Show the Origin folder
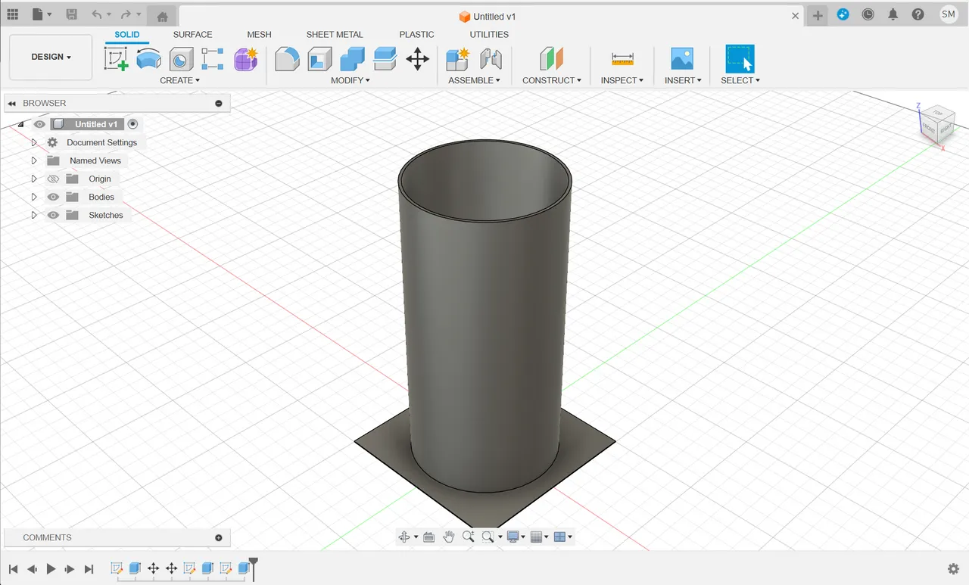Image resolution: width=969 pixels, height=585 pixels. coord(52,179)
